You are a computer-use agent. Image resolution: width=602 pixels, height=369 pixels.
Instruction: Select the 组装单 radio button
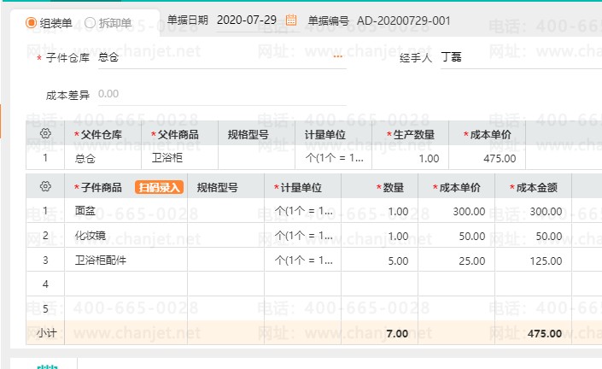32,23
